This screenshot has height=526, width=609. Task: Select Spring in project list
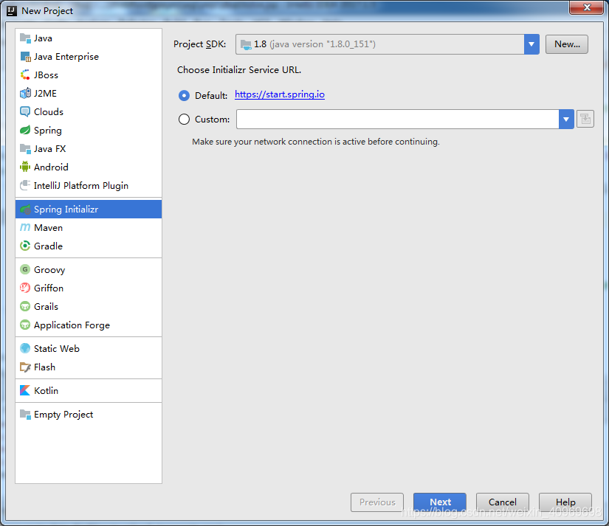coord(89,130)
